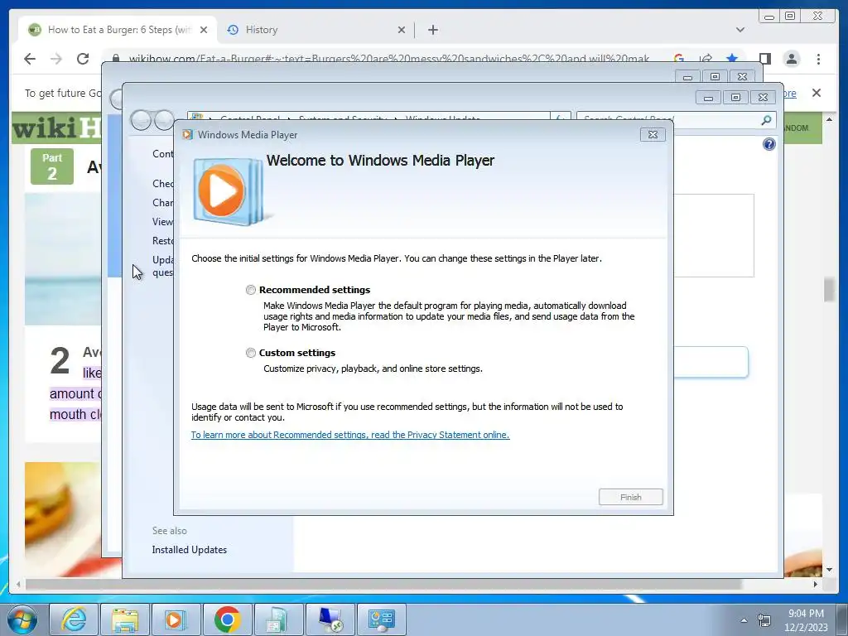Click the Search Control Panel magnifier icon
This screenshot has height=636, width=848.
pyautogui.click(x=766, y=120)
